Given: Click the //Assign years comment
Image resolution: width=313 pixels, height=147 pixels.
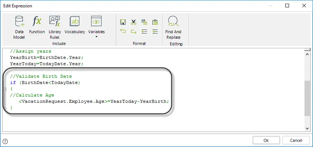Looking at the screenshot, I should (31, 51).
